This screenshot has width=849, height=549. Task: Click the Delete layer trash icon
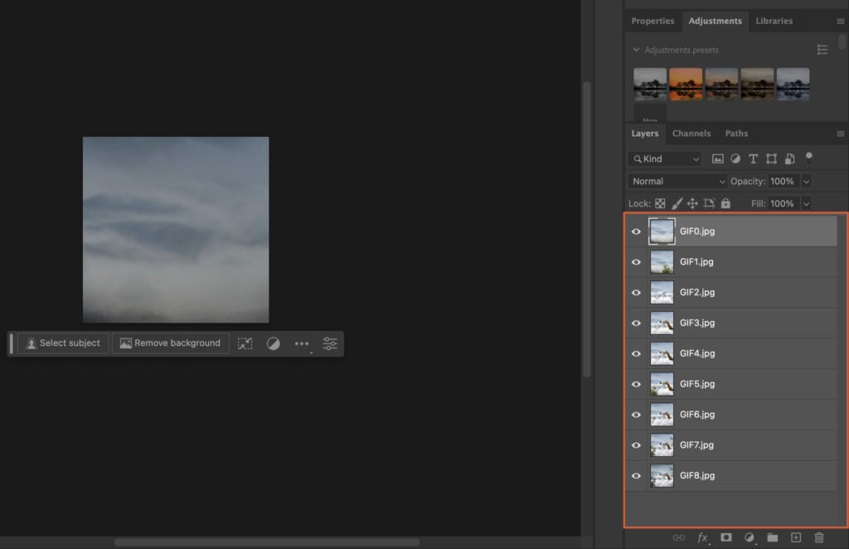click(818, 537)
